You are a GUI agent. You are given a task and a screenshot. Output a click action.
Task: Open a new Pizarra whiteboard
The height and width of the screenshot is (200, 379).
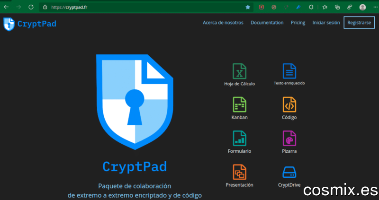coord(289,139)
